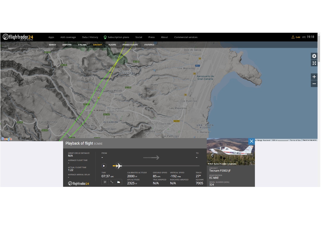Click the center-on-aircraft icon in playback panel
322x227 pixels.
pos(105,182)
